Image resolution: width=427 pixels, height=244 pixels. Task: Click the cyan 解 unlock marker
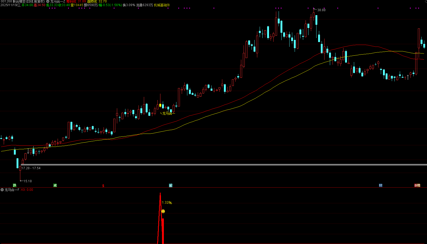pos(171,185)
